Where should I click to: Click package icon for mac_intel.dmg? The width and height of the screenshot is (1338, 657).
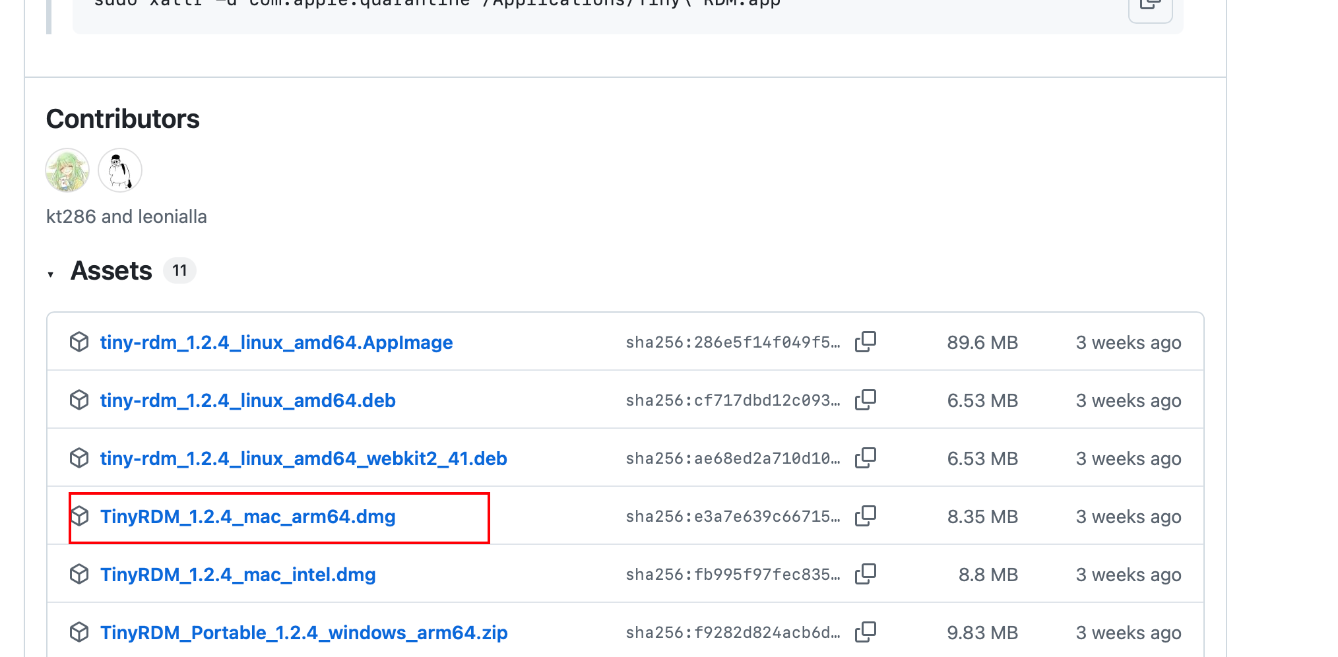[x=79, y=574]
